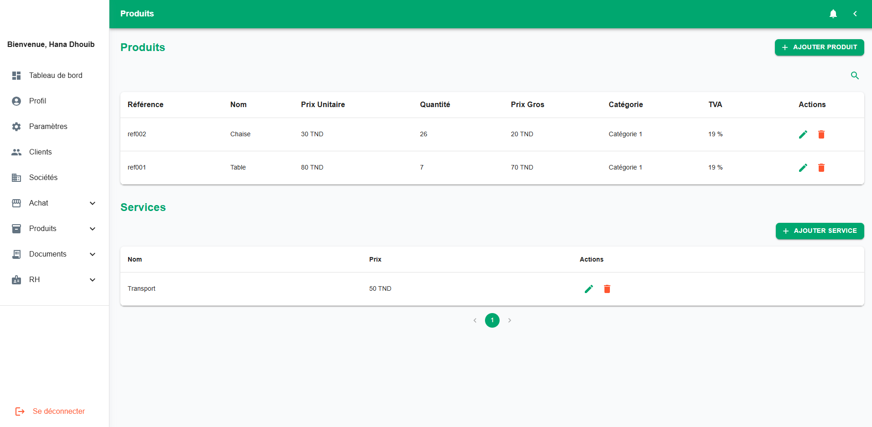Click the delete icon for ref001 Table

(x=821, y=168)
